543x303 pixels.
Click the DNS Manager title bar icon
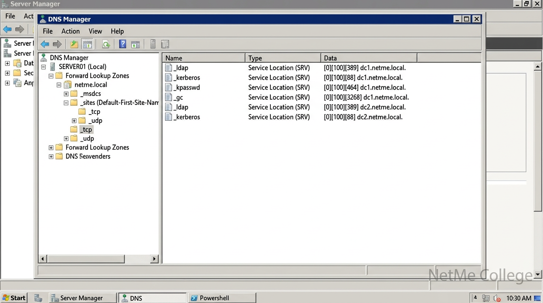point(43,19)
